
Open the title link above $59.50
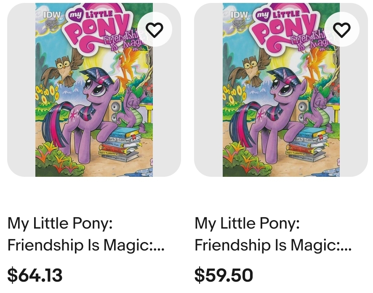click(x=273, y=234)
